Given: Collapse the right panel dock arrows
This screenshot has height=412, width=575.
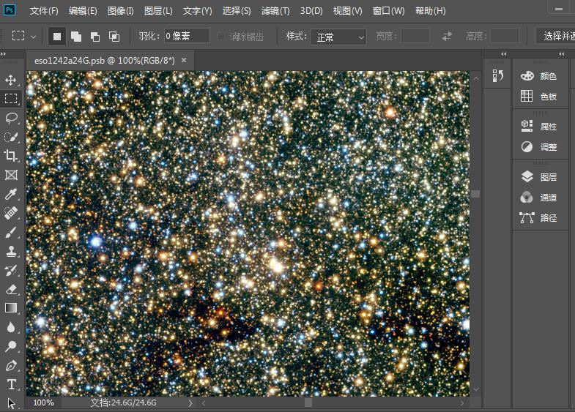Looking at the screenshot, I should (561, 54).
